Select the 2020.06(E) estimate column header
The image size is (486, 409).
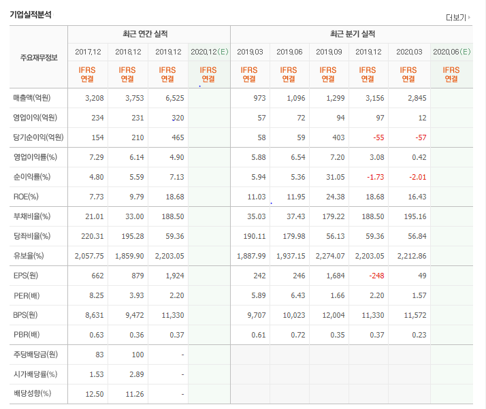[x=452, y=52]
